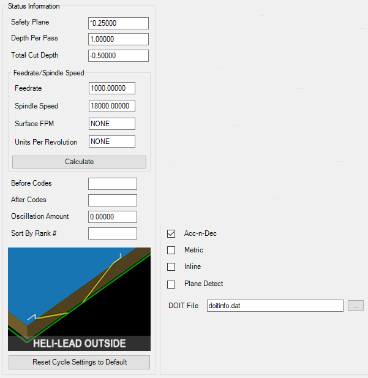368x378 pixels.
Task: Enable the Plane Detect checkbox
Action: coord(171,284)
